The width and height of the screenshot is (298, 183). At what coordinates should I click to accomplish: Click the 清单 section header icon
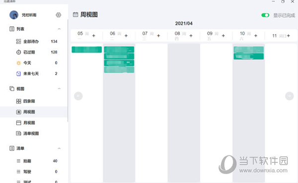pyautogui.click(x=12, y=148)
